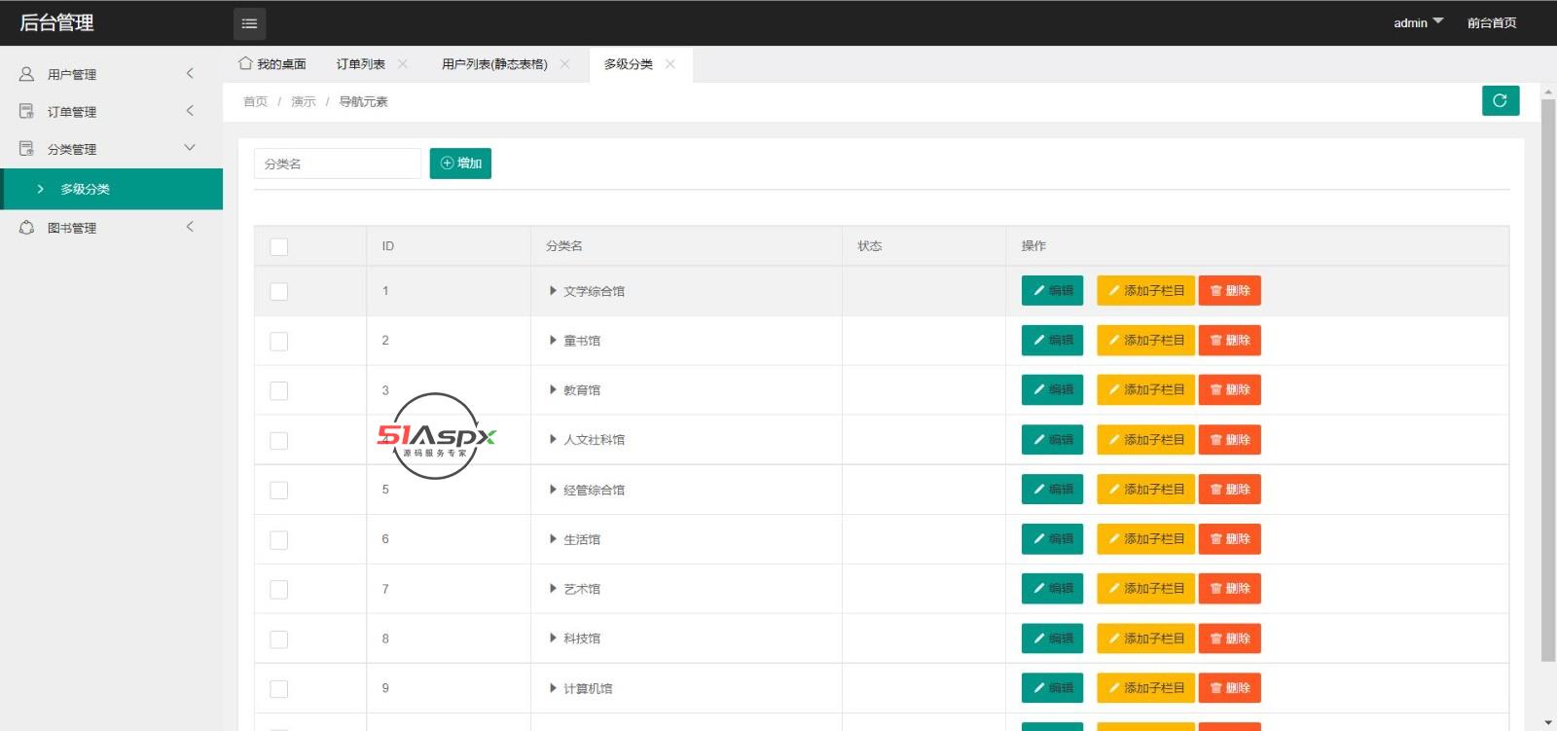Switch to the 订单列表 tab
1557x731 pixels.
[x=361, y=64]
